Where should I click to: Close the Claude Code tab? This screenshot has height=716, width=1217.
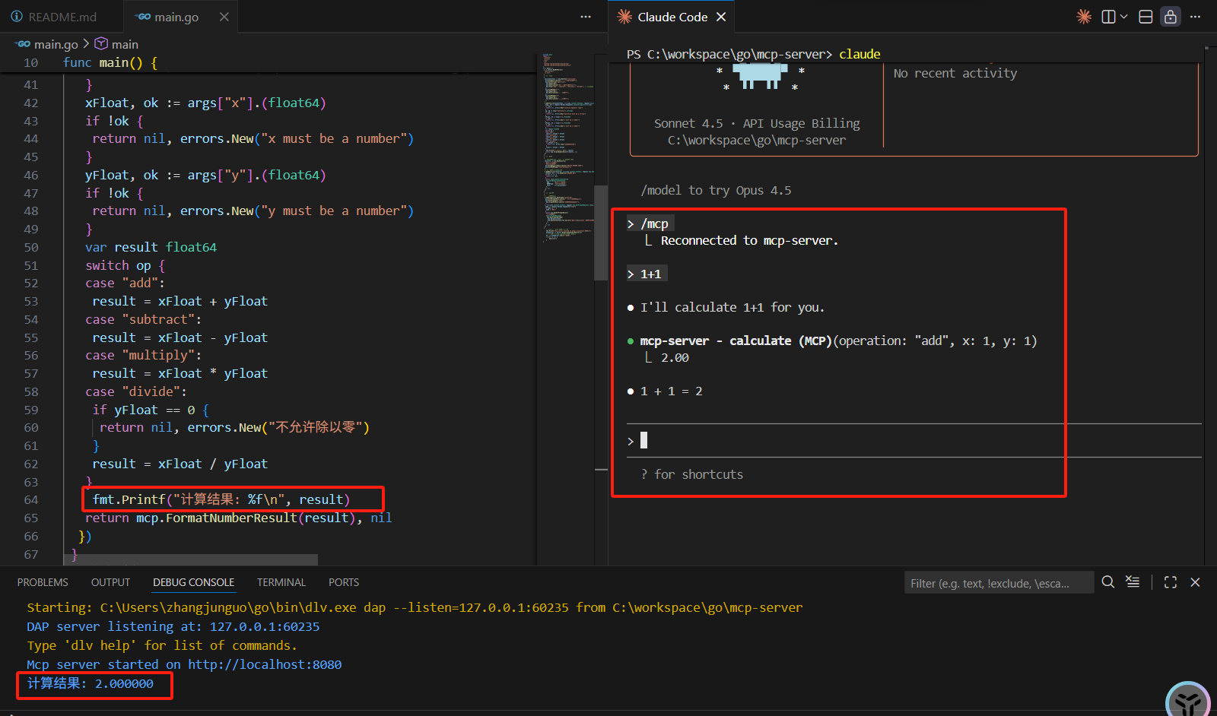tap(721, 17)
